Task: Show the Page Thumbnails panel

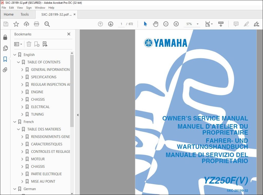Action: [x=5, y=48]
